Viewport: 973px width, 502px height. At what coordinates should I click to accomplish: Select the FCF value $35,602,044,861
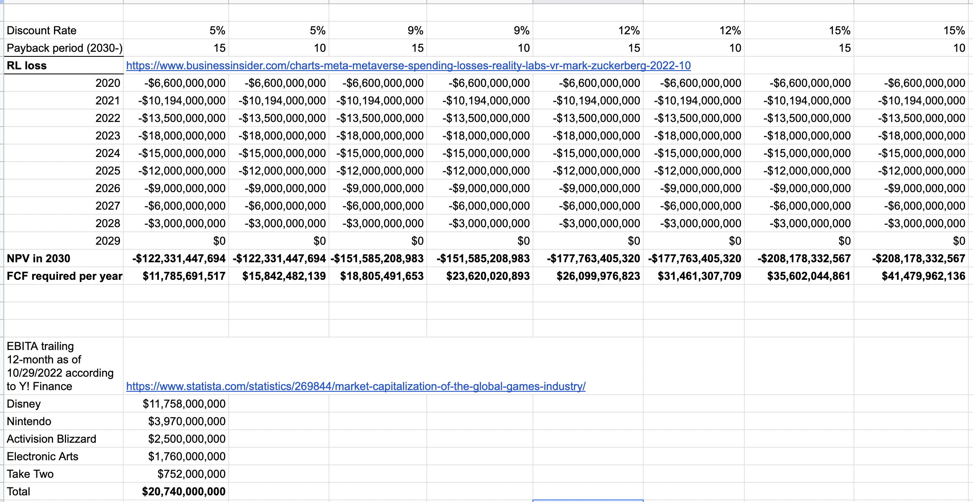pos(799,276)
